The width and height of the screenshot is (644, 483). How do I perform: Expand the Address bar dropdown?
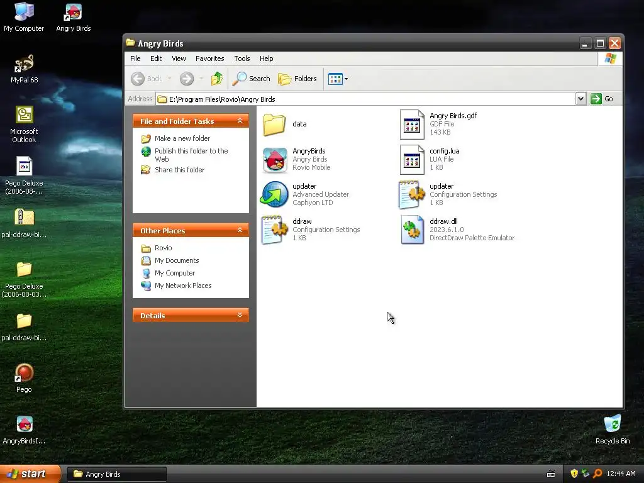580,99
